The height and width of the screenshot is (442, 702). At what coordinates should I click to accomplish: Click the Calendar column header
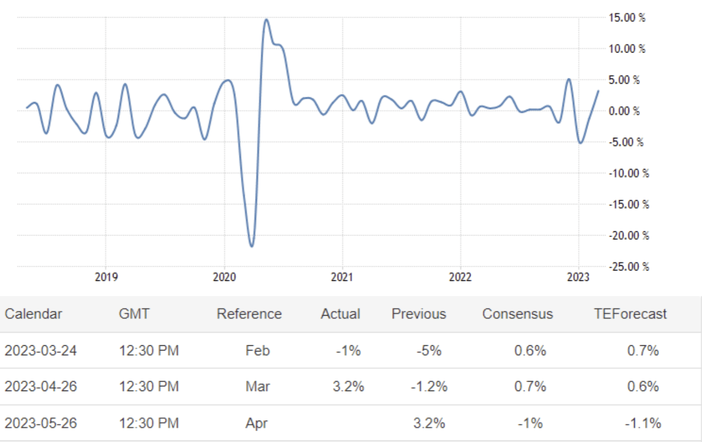click(33, 314)
